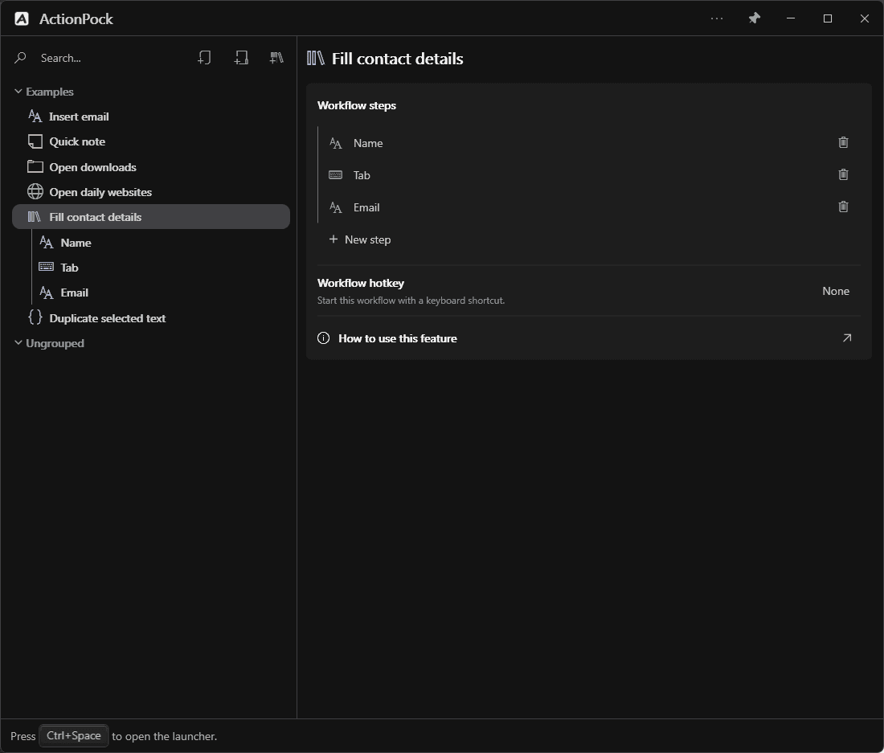
Task: Select the Quick note item
Action: 151,141
